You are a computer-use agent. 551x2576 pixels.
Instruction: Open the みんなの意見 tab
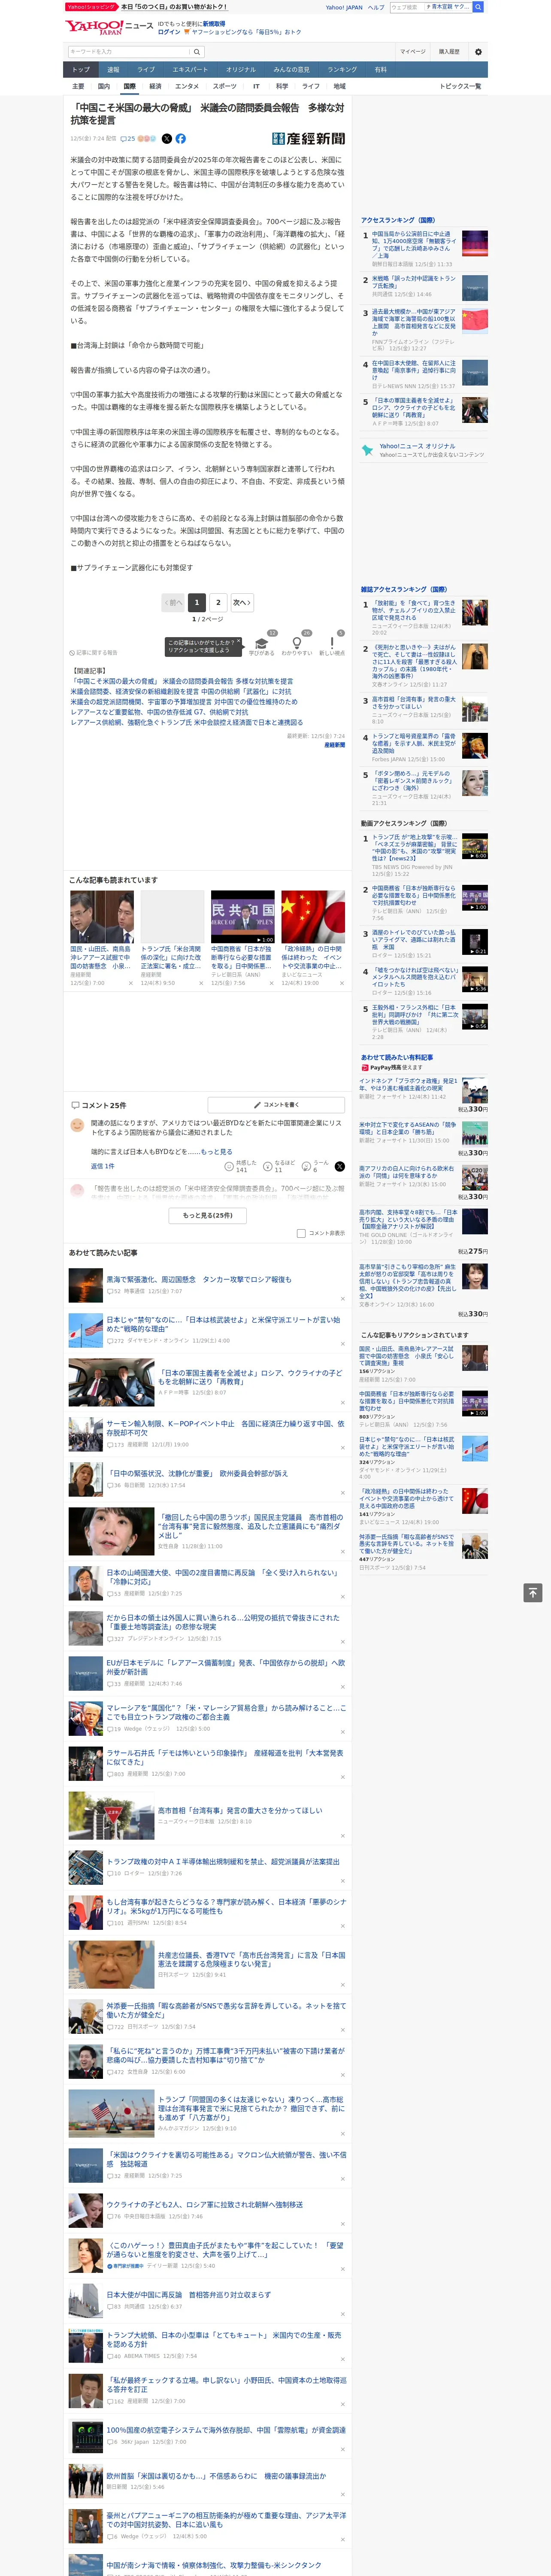click(x=292, y=70)
